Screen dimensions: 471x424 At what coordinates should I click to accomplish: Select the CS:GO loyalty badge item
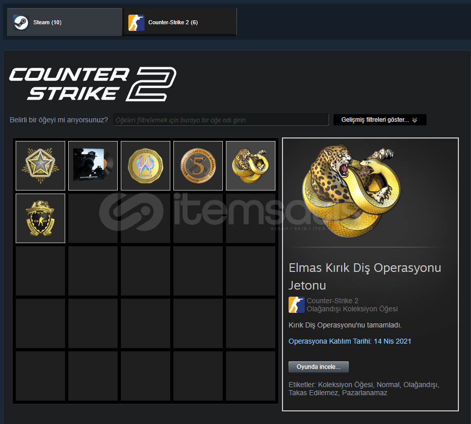pyautogui.click(x=40, y=218)
